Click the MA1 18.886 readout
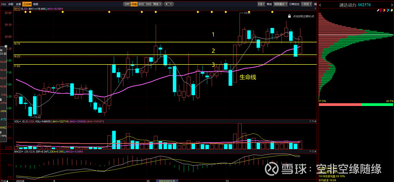The image size is (394, 182). click(x=37, y=9)
